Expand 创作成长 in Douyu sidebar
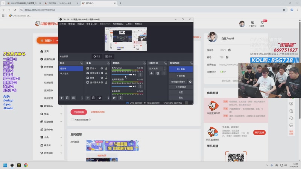The width and height of the screenshot is (301, 169). pos(61,153)
